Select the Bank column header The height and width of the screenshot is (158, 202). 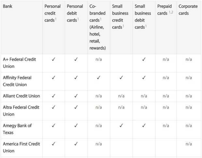(8, 6)
